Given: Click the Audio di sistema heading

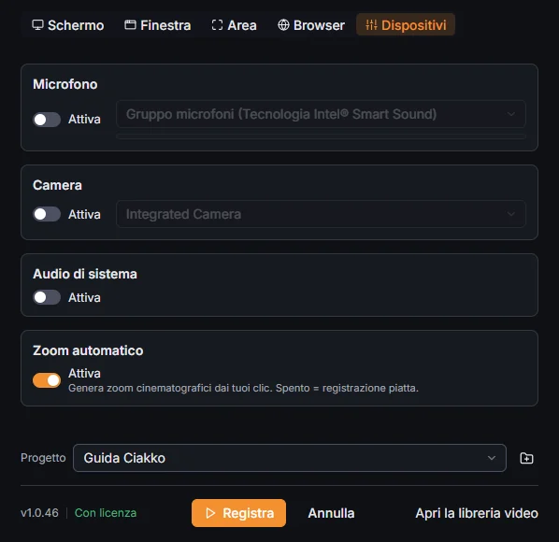Looking at the screenshot, I should click(x=85, y=274).
